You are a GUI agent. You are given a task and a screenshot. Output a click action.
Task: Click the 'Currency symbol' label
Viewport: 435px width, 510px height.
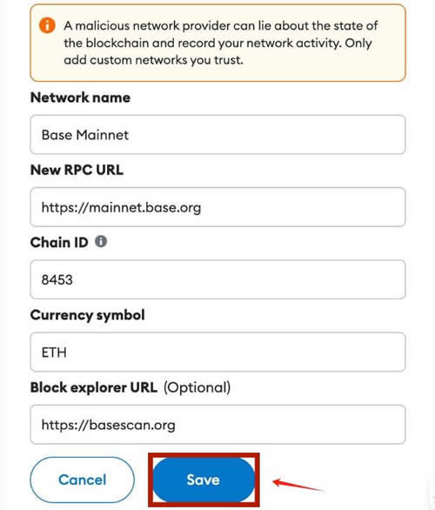[88, 315]
